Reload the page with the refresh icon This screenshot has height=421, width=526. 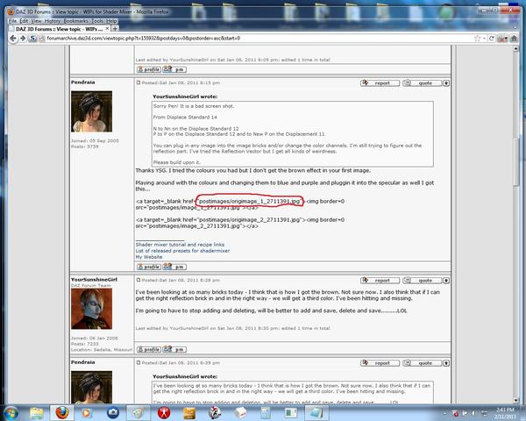point(492,39)
